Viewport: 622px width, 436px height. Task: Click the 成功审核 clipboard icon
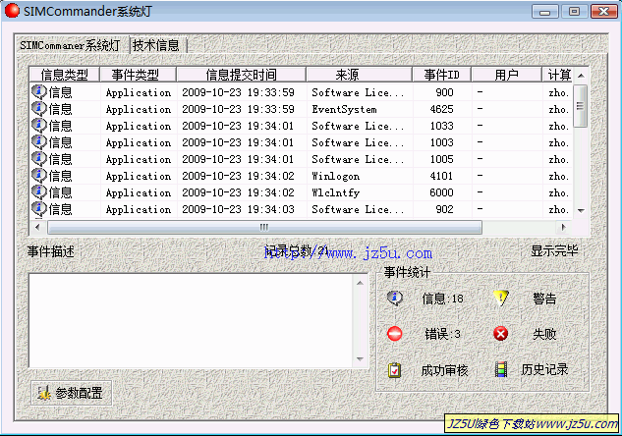point(394,370)
